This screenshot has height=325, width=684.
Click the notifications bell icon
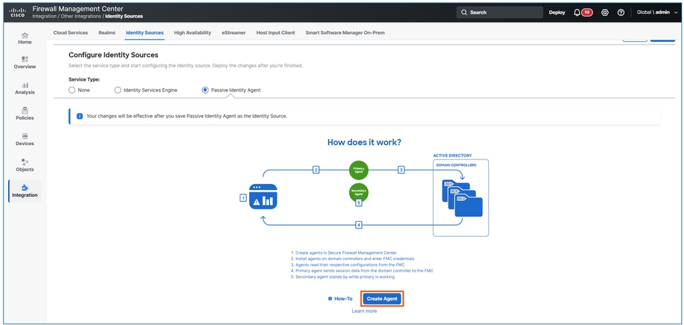(x=577, y=12)
